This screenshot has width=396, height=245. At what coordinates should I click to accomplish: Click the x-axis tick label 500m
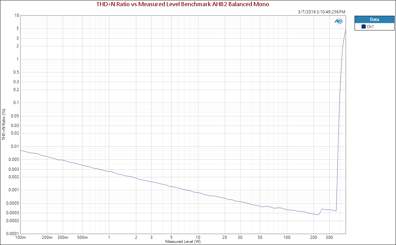point(82,237)
